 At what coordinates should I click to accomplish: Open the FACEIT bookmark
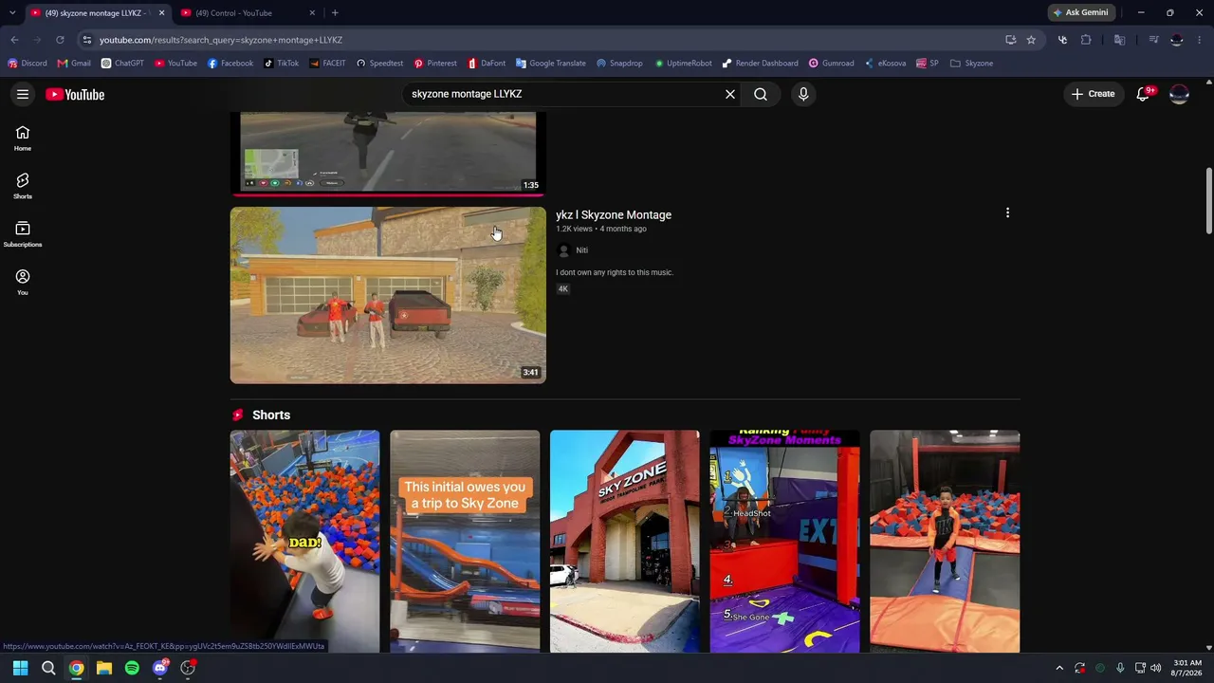(x=328, y=64)
